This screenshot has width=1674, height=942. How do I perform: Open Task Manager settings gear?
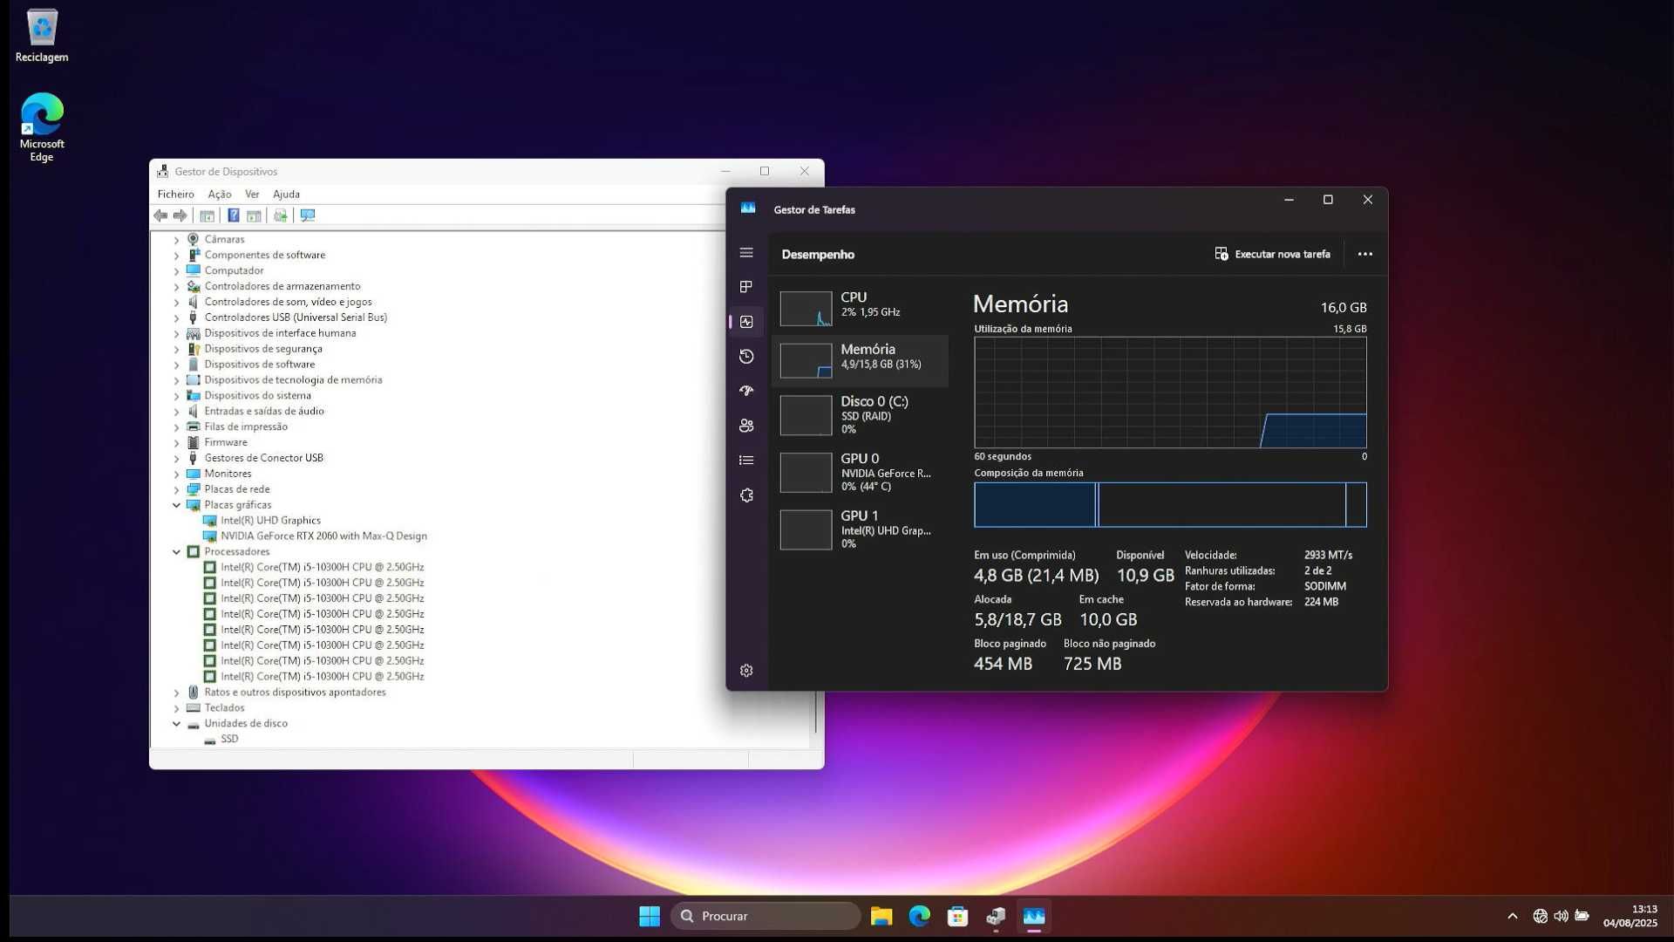point(746,671)
